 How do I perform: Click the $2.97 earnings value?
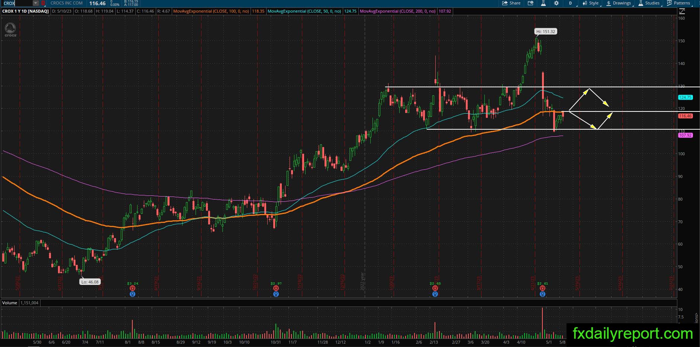point(276,283)
